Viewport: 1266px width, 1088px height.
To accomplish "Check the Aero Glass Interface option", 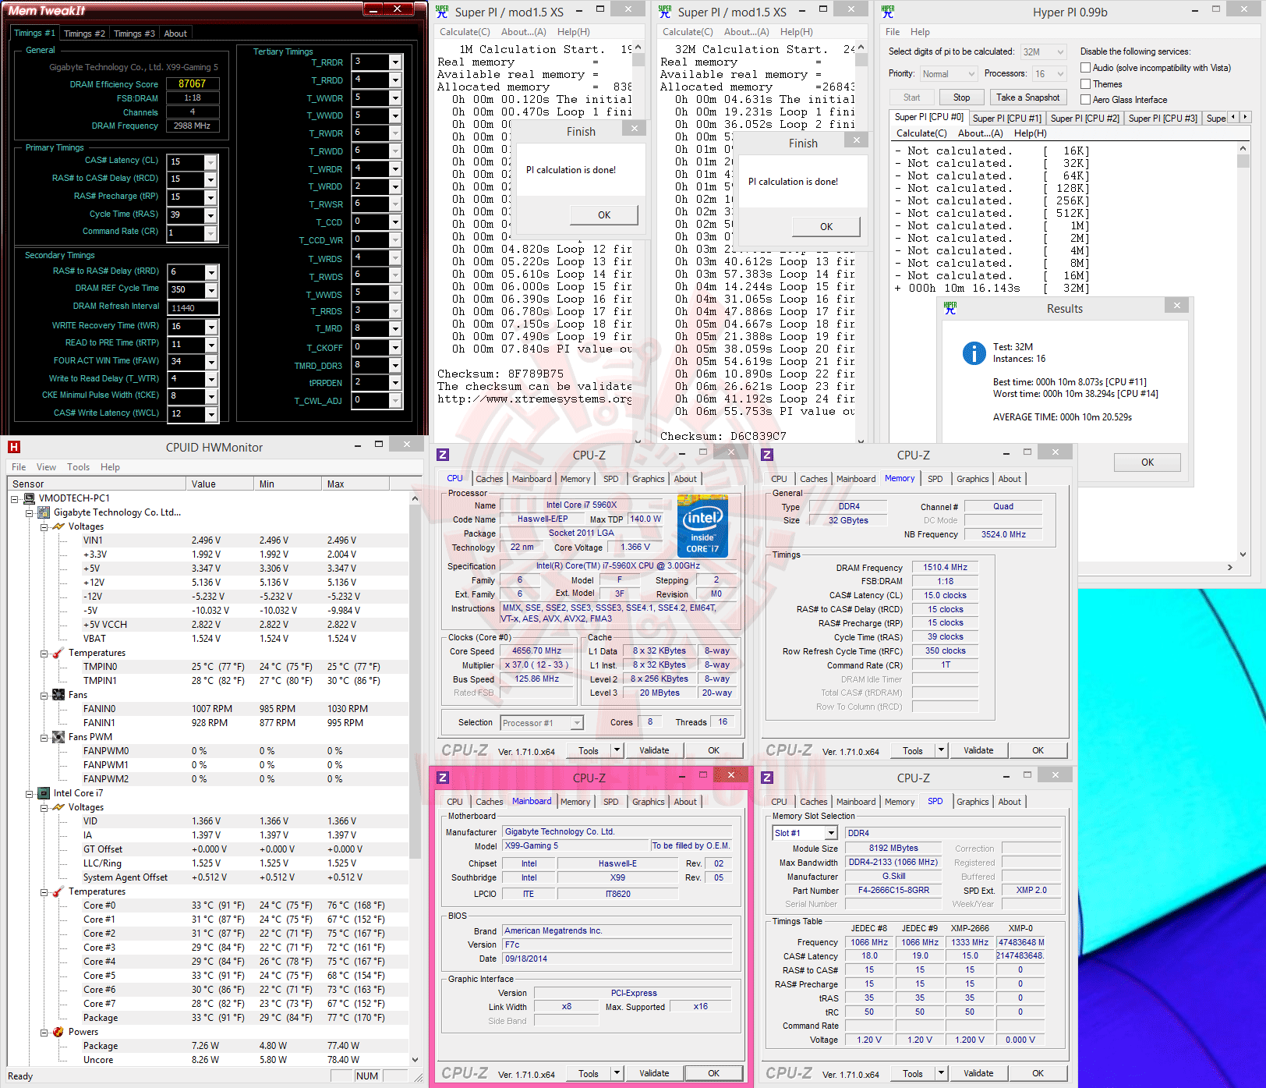I will 1085,99.
